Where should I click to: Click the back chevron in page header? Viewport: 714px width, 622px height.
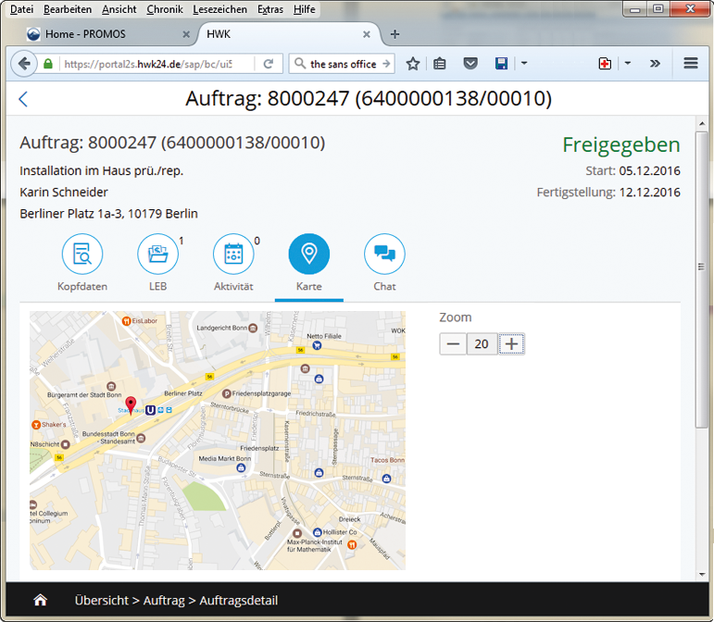(23, 99)
